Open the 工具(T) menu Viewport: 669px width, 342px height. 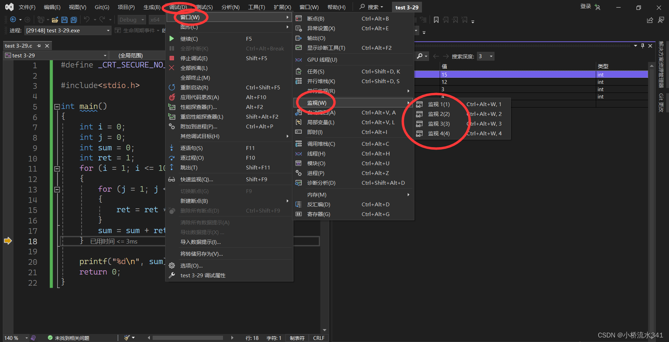pyautogui.click(x=256, y=7)
